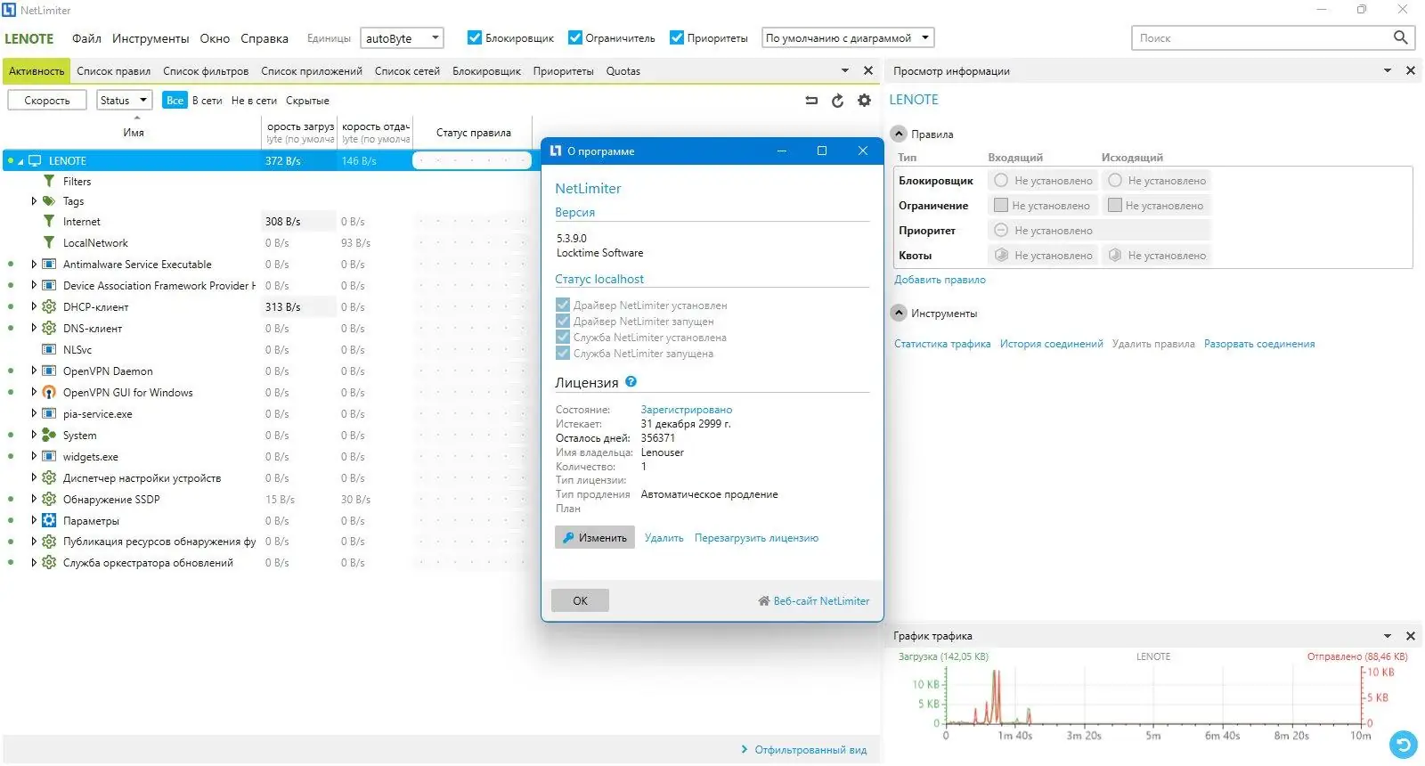1425x766 pixels.
Task: Click the gear icon of DNS-клиент
Action: [x=49, y=328]
